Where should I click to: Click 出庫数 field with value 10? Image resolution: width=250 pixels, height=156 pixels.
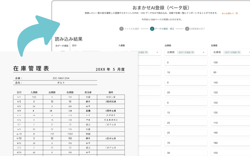point(186,72)
